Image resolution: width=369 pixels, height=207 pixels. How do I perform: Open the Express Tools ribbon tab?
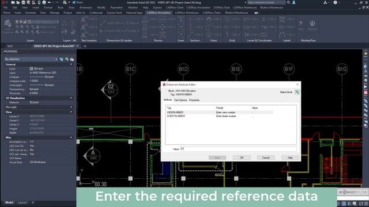click(x=114, y=13)
